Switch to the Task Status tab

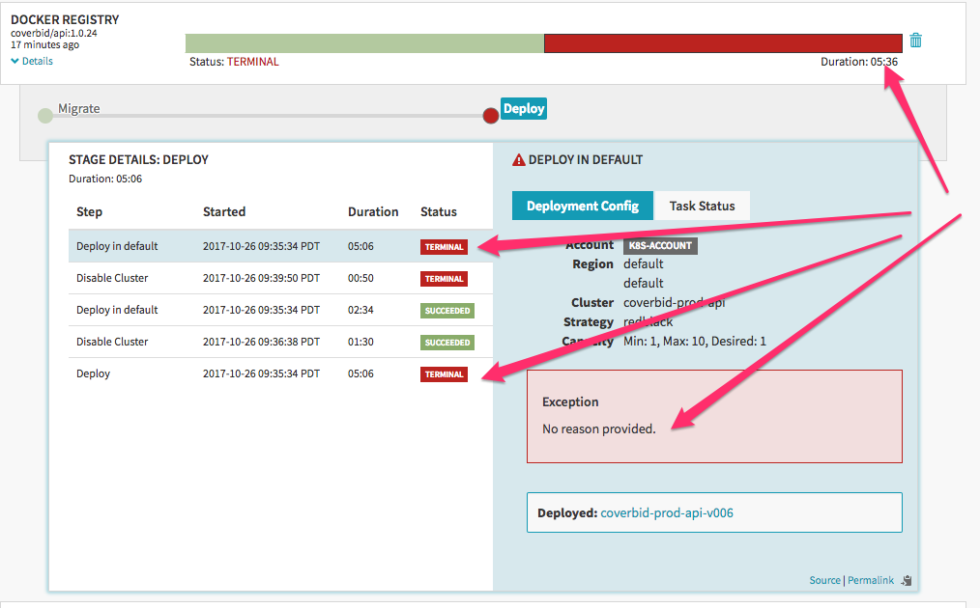705,206
